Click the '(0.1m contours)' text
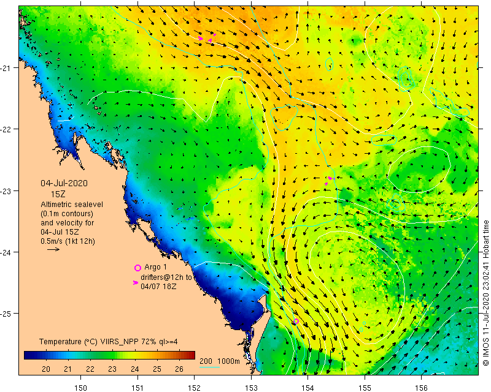This screenshot has height=392, width=491. click(x=67, y=214)
